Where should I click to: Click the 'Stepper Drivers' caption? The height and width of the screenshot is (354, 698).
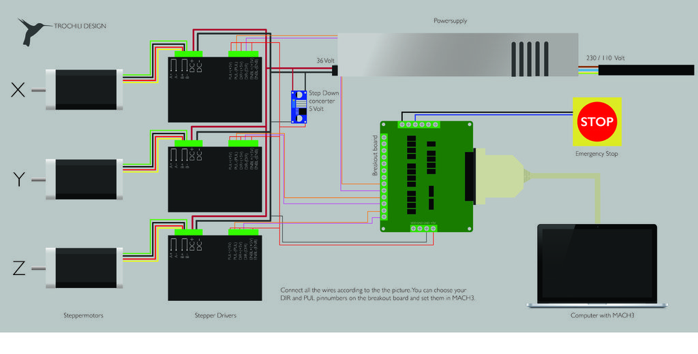[x=215, y=316]
